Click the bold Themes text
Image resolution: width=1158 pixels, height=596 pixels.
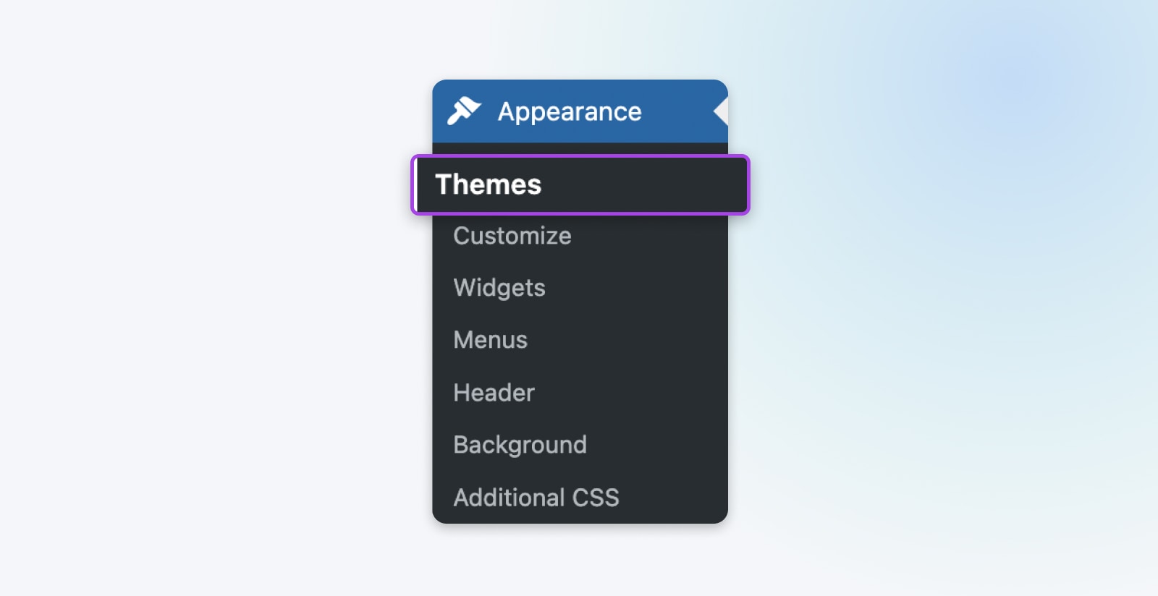click(489, 184)
